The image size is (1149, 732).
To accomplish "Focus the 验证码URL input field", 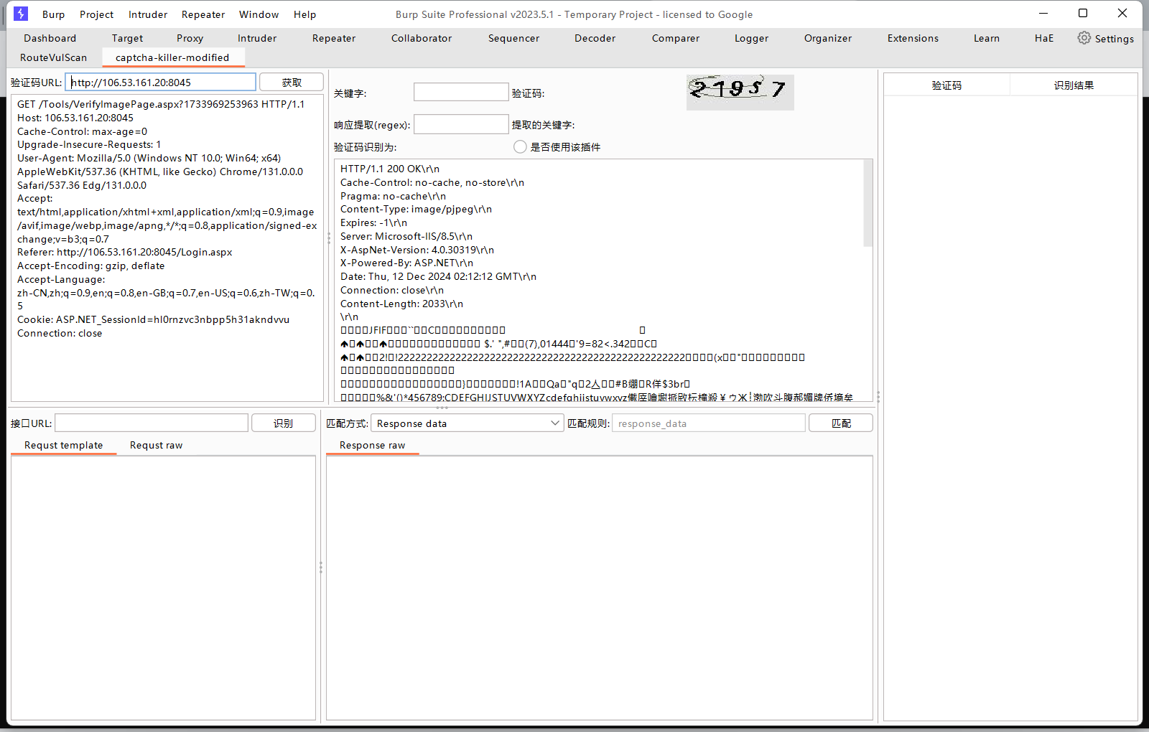I will point(161,83).
